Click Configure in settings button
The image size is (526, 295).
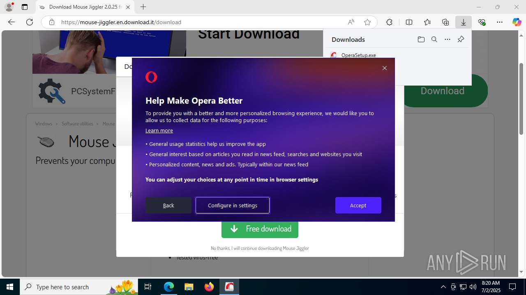(x=233, y=205)
